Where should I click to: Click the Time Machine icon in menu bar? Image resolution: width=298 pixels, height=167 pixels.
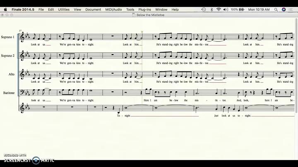204,10
